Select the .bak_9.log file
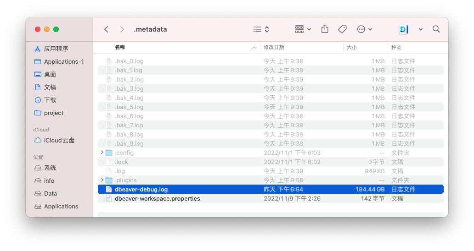 [271, 143]
